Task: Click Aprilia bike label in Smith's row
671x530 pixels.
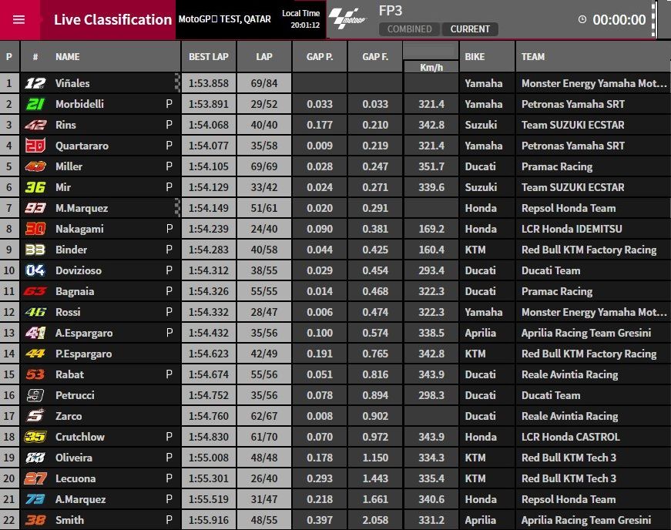Action: (481, 520)
